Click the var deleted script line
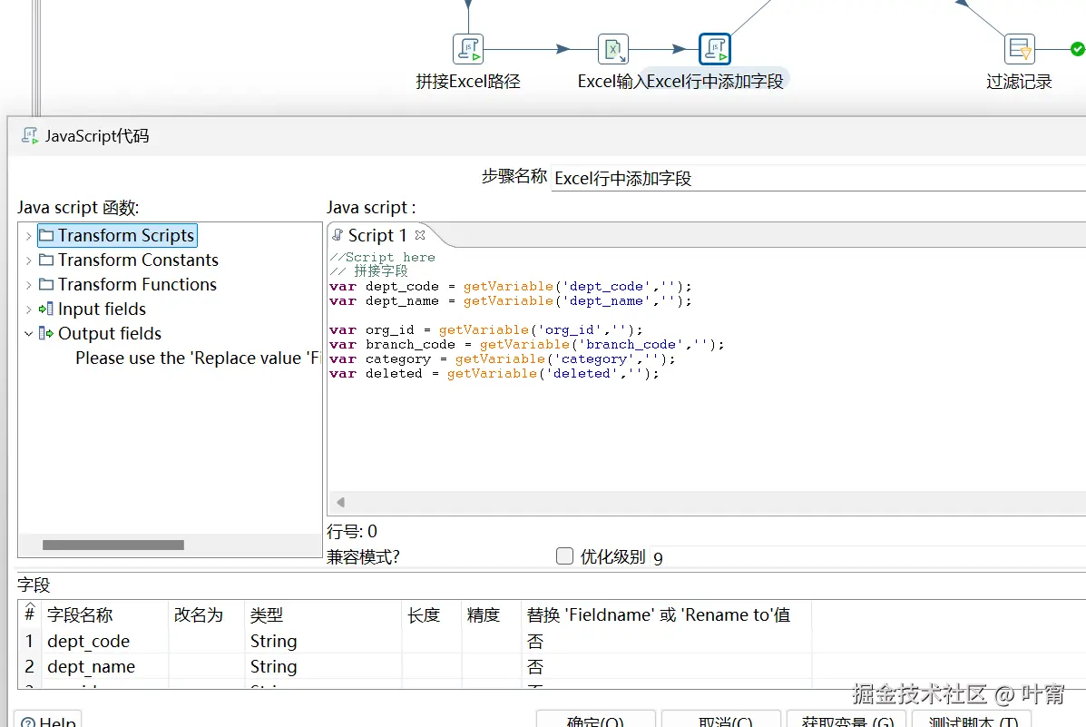 [x=494, y=374]
